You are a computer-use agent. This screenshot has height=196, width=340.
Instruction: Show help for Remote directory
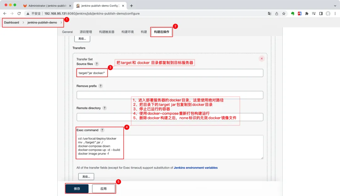(x=105, y=108)
